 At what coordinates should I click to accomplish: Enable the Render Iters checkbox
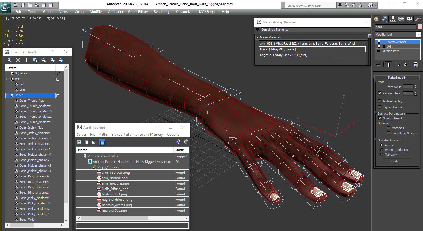coord(380,93)
